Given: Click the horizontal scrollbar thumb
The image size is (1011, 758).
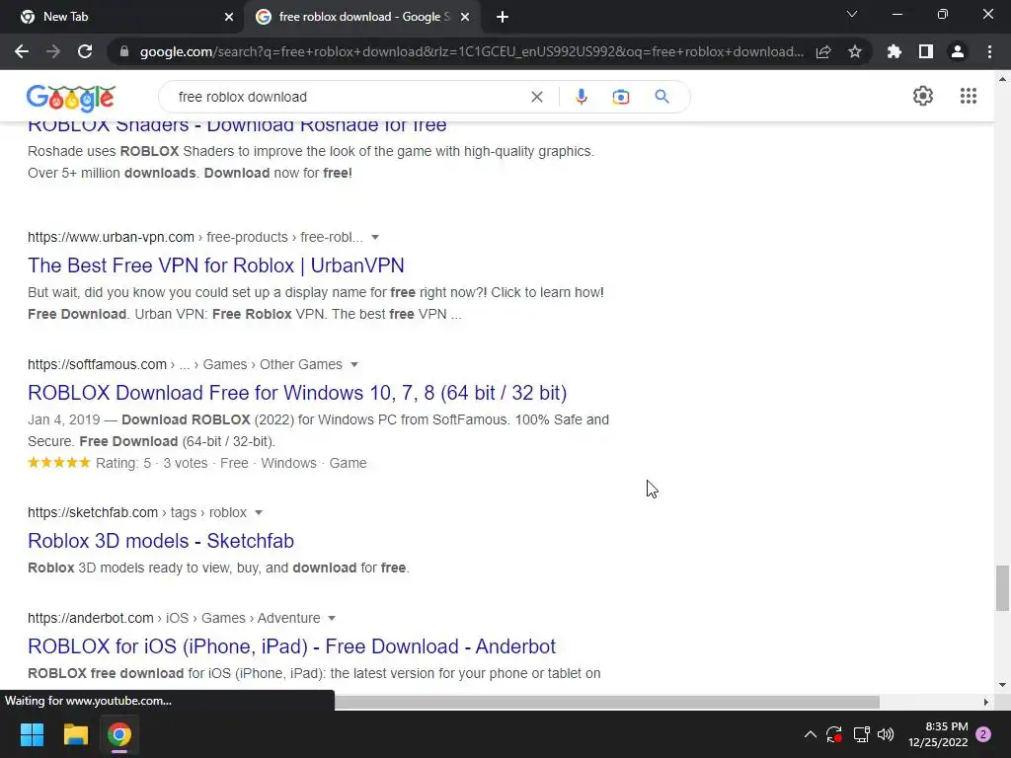Looking at the screenshot, I should [607, 702].
